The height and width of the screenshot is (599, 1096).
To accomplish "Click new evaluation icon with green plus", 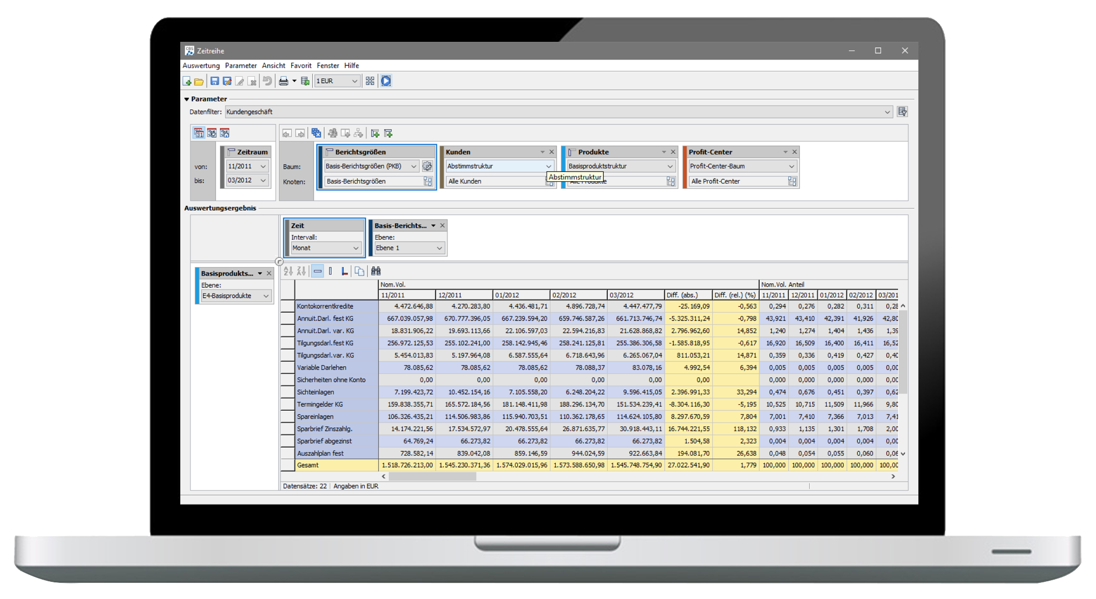I will point(187,82).
